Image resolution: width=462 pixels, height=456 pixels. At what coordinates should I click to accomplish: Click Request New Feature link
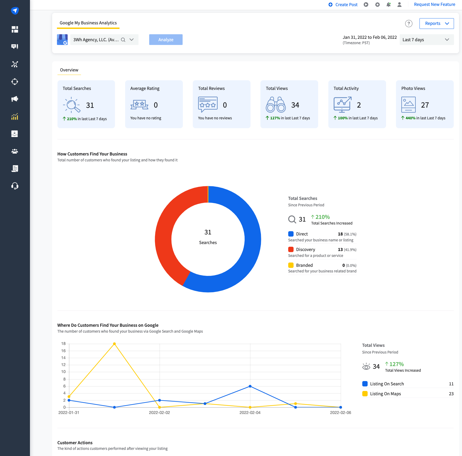click(434, 5)
